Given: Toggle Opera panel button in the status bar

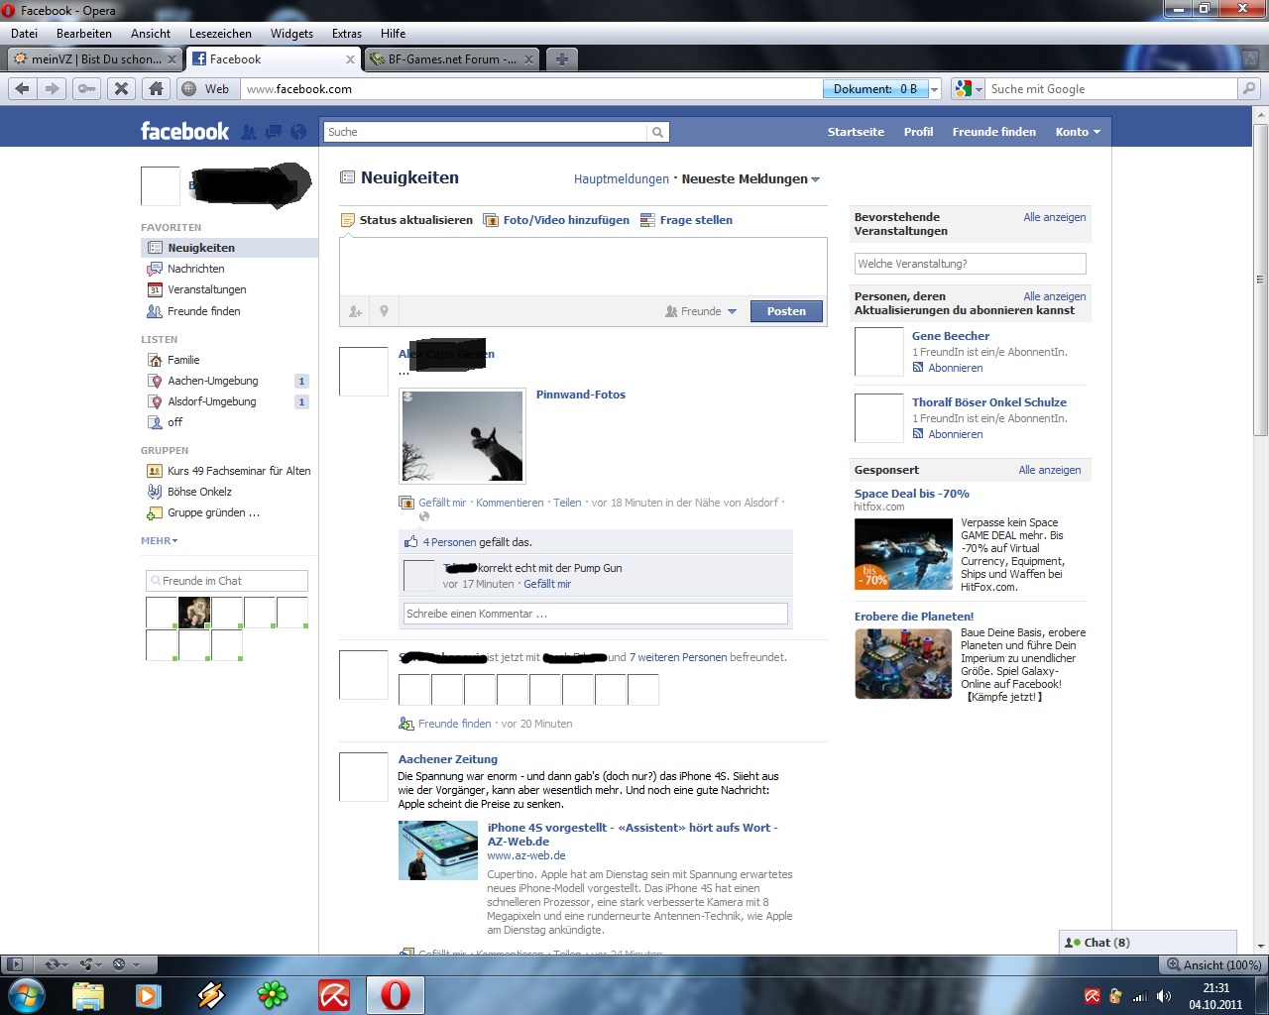Looking at the screenshot, I should click(x=14, y=963).
